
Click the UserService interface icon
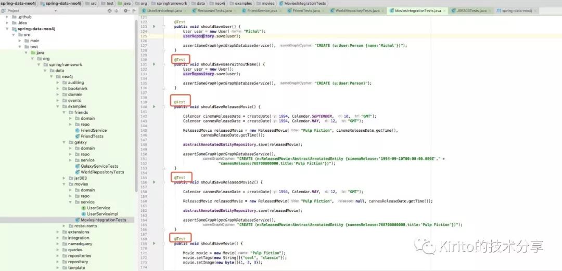click(83, 208)
